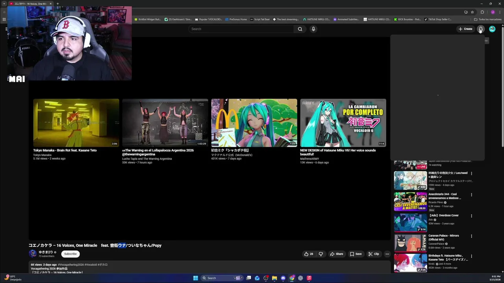
Task: Open options for Leo/need 鏡音レン video
Action: click(471, 173)
